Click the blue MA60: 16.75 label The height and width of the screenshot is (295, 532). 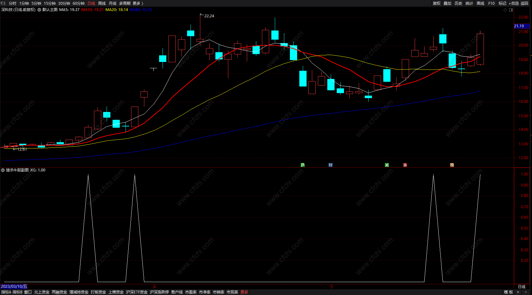pyautogui.click(x=141, y=10)
